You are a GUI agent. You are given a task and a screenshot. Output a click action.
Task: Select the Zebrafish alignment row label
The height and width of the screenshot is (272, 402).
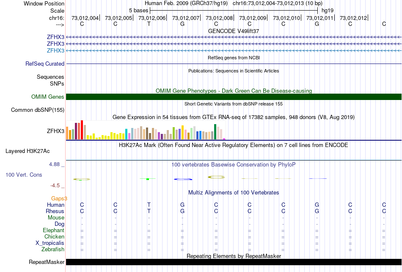click(53, 249)
